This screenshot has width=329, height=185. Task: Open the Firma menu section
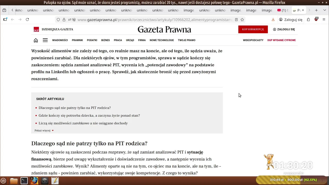[x=142, y=40]
